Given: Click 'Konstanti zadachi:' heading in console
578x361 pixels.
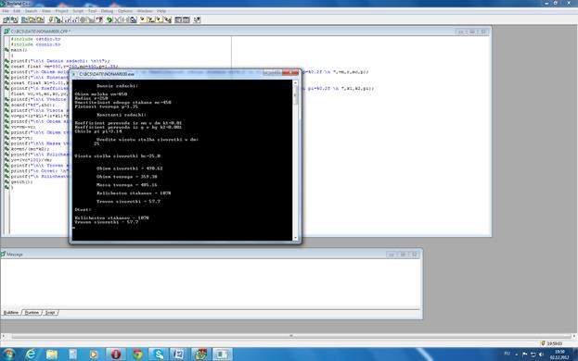Looking at the screenshot, I should coord(122,115).
